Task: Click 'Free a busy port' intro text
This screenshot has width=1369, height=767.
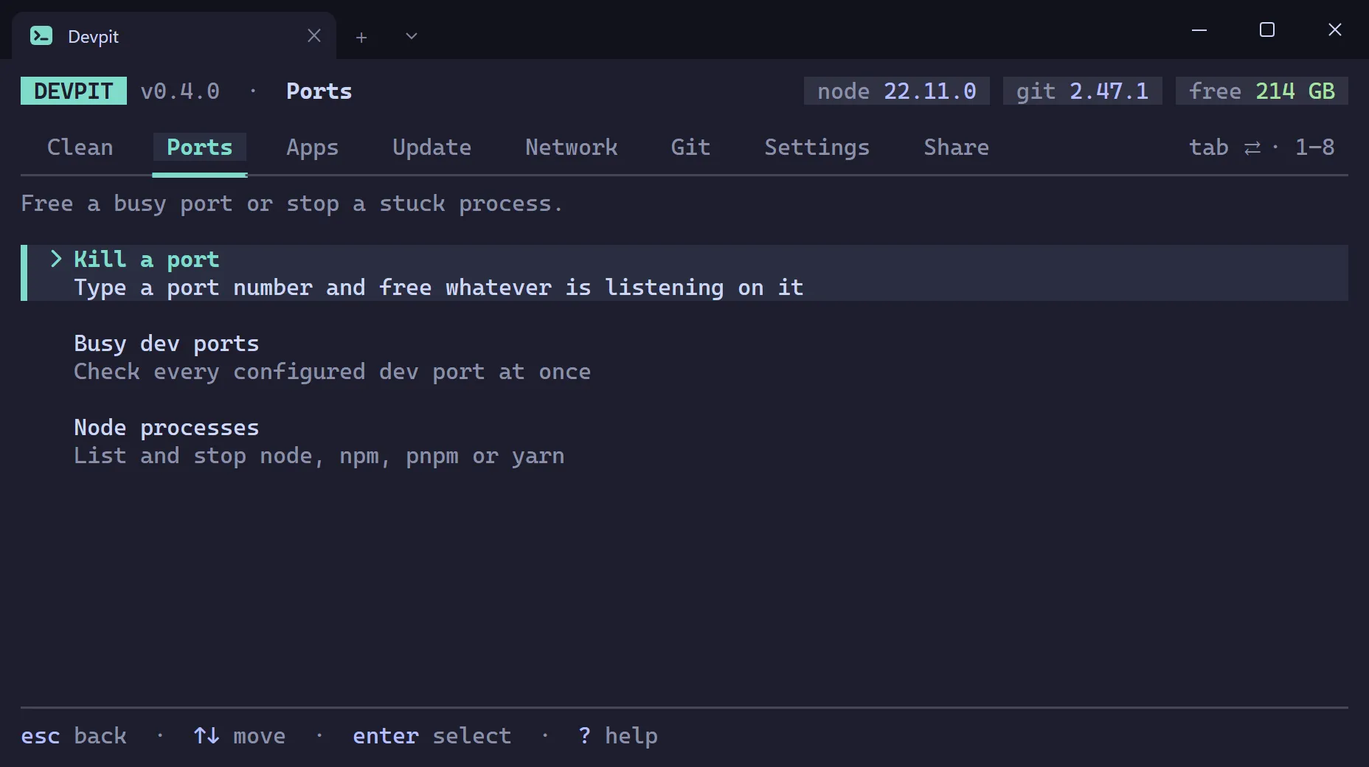Action: (x=293, y=204)
